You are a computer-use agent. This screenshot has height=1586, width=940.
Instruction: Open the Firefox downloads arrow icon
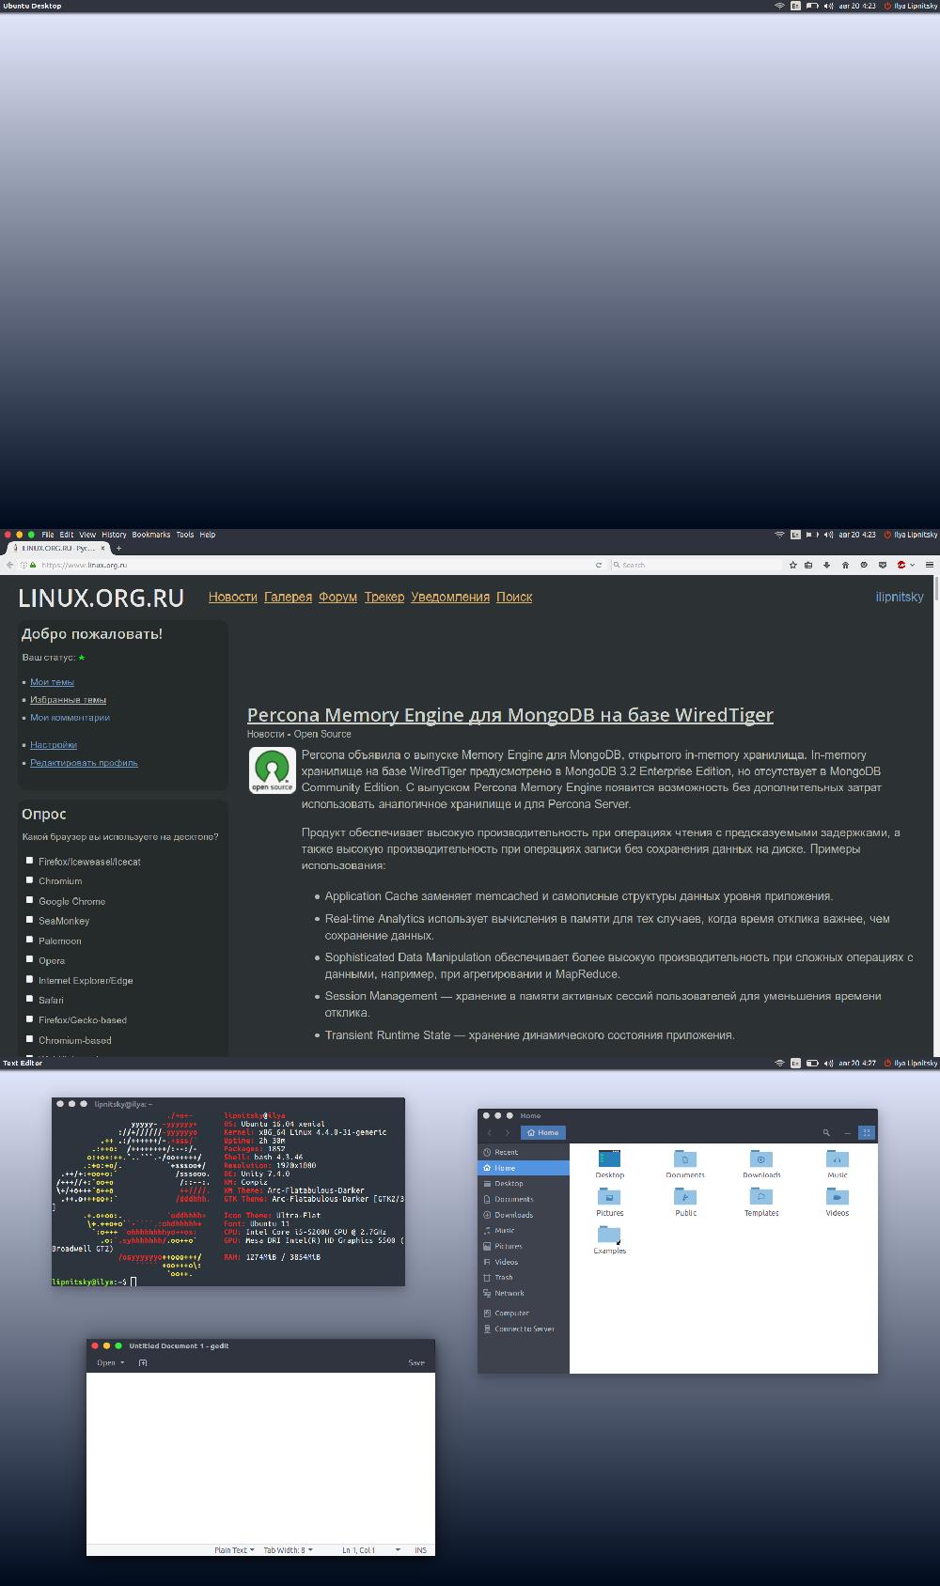click(x=827, y=565)
